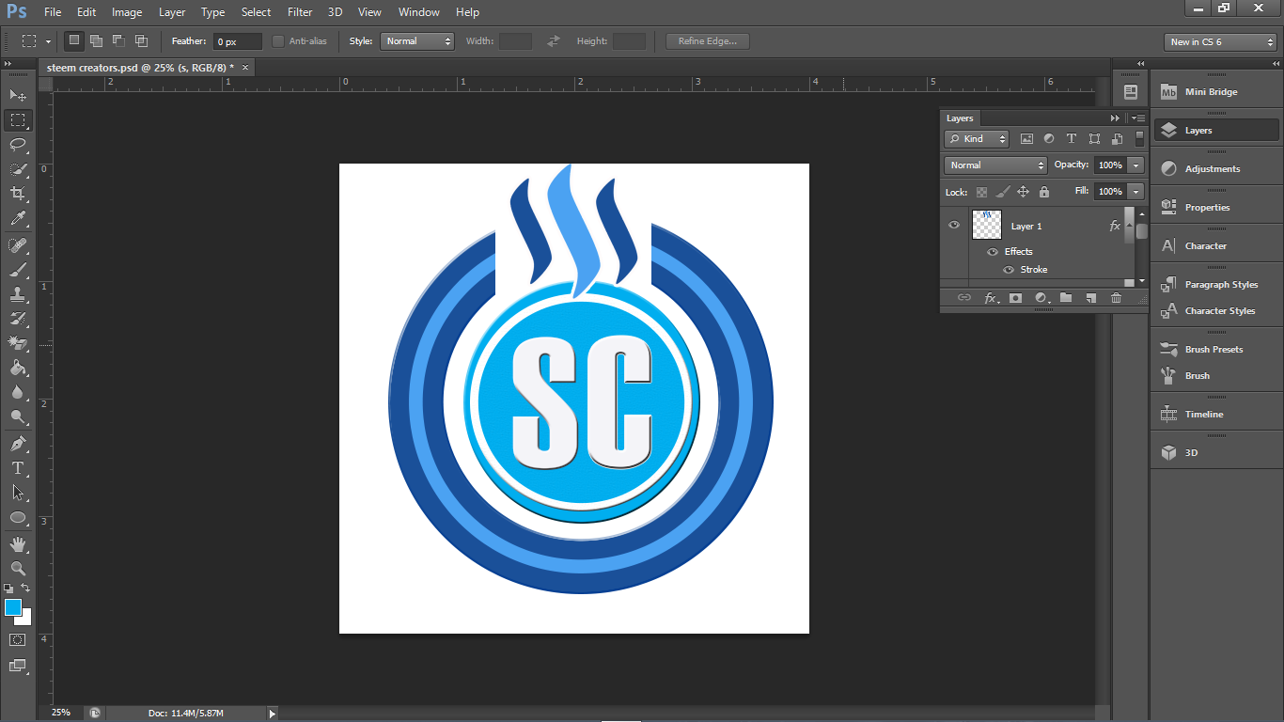Viewport: 1284px width, 722px height.
Task: Select the Blur tool
Action: pyautogui.click(x=18, y=392)
